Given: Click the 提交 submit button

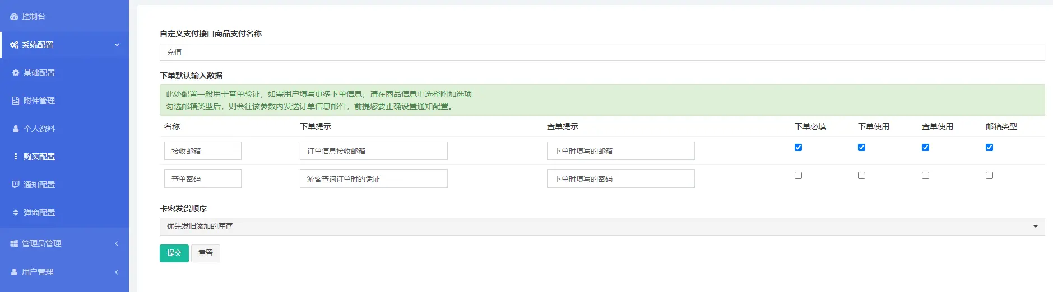Looking at the screenshot, I should tap(174, 253).
